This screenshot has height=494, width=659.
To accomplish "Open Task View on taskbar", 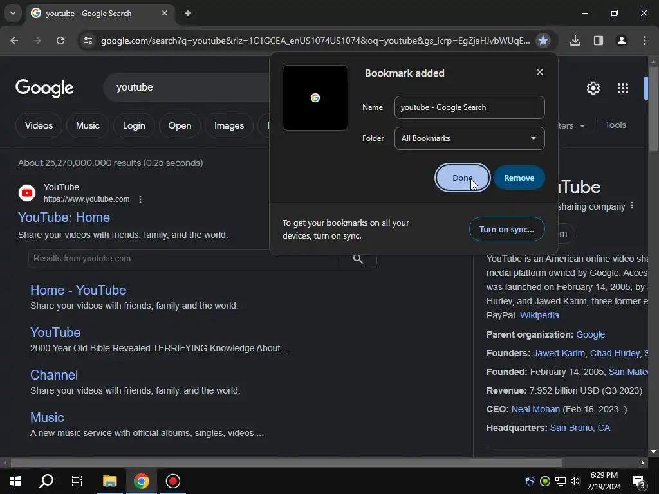I will [x=77, y=480].
